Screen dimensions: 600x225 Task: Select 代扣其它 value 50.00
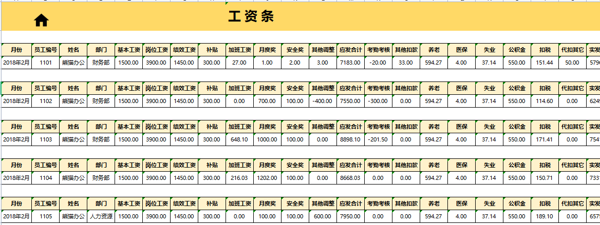click(x=572, y=63)
